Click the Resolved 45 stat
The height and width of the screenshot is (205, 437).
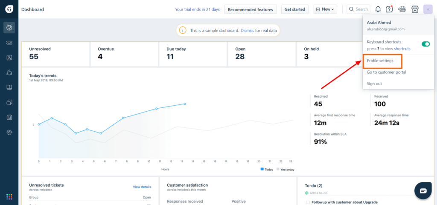[x=321, y=101]
